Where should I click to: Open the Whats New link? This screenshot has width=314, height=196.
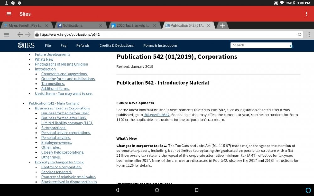click(44, 59)
